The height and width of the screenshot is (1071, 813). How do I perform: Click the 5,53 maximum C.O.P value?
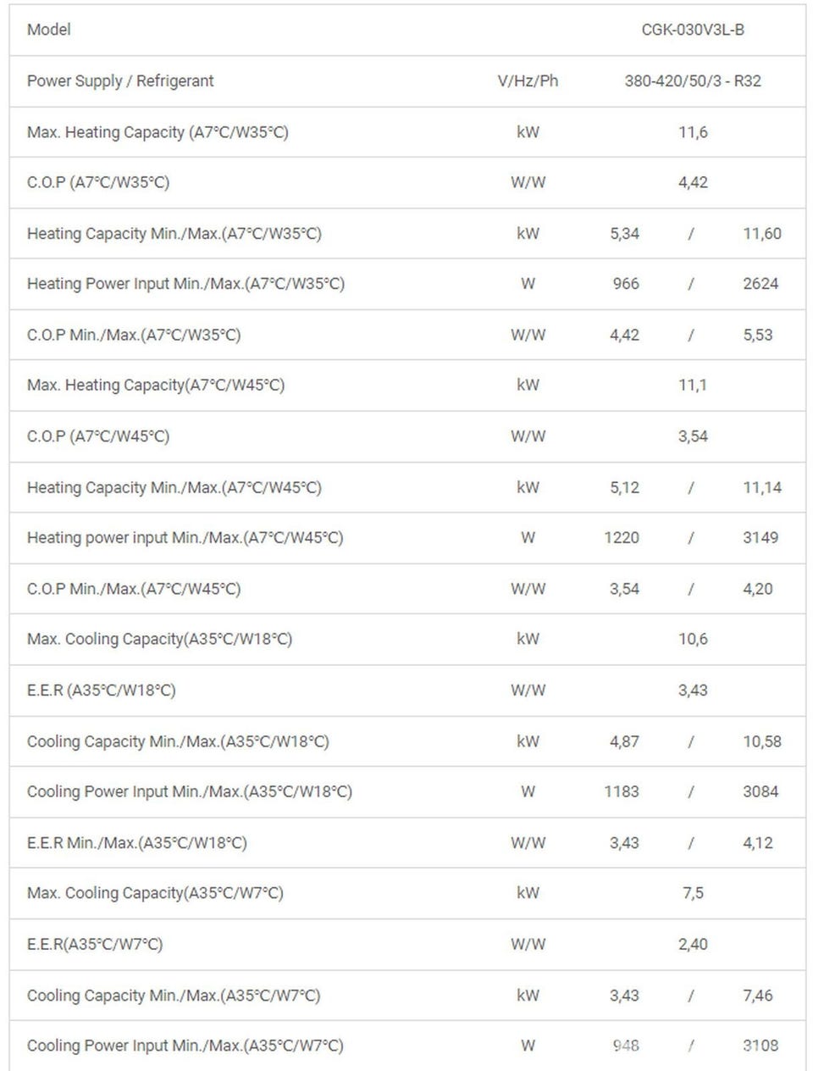pyautogui.click(x=757, y=335)
